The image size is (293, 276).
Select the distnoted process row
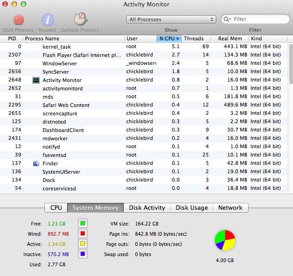tap(144, 121)
